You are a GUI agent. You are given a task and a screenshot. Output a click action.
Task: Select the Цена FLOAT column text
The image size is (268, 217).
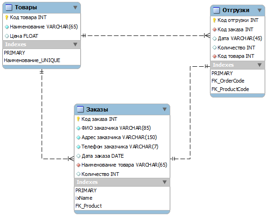24,36
